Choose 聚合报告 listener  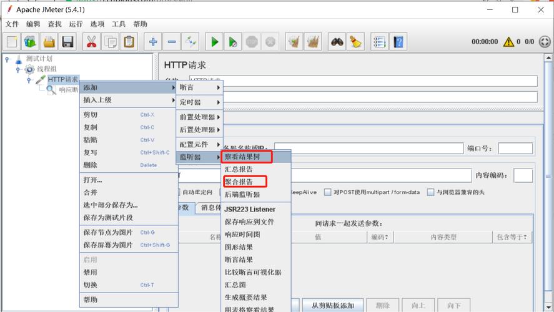(256, 182)
